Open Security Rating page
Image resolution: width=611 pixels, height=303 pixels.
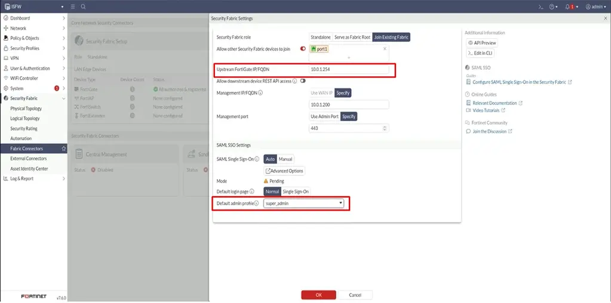[x=24, y=128]
